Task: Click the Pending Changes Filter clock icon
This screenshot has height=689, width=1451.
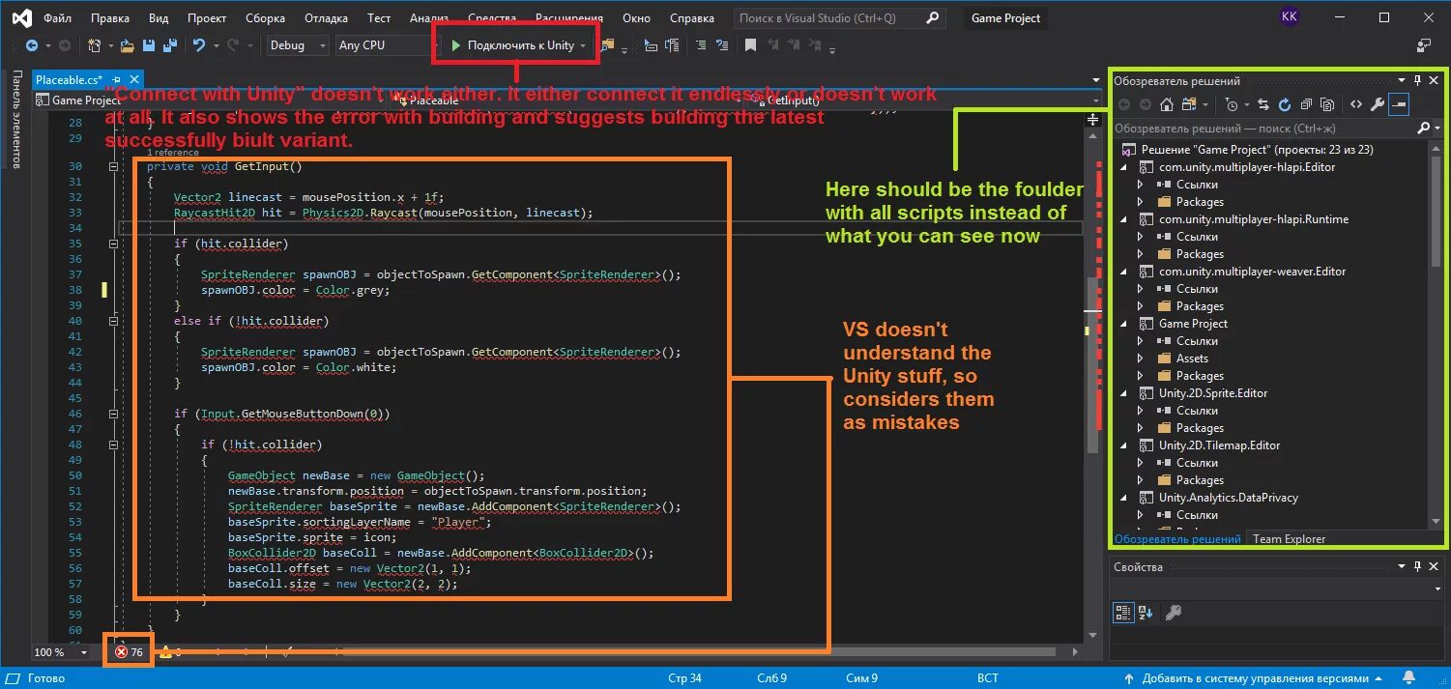Action: pos(1231,104)
